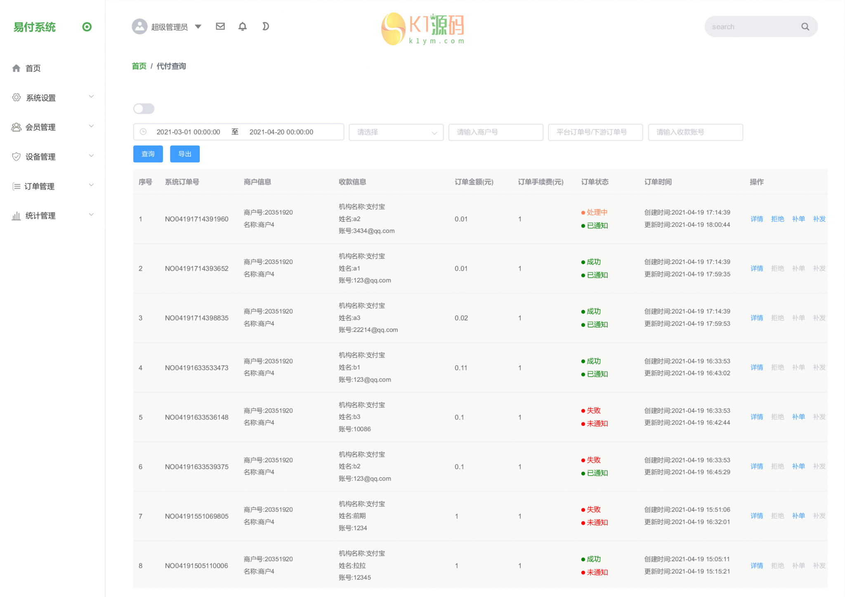Click the home icon beside 首页
Image resolution: width=845 pixels, height=597 pixels.
16,68
